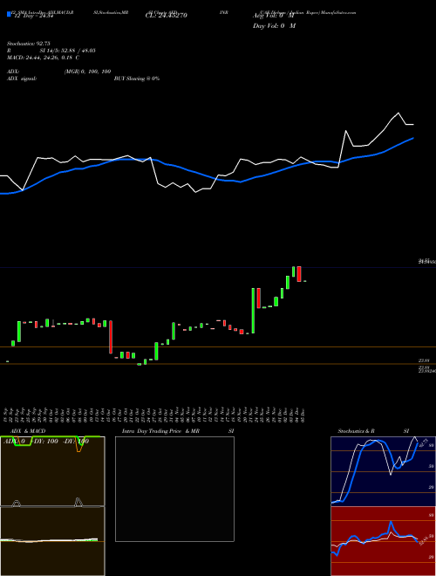This screenshot has height=576, width=436.
Task: Click the Intra Day Trading Price & MRSI title
Action: tap(178, 431)
